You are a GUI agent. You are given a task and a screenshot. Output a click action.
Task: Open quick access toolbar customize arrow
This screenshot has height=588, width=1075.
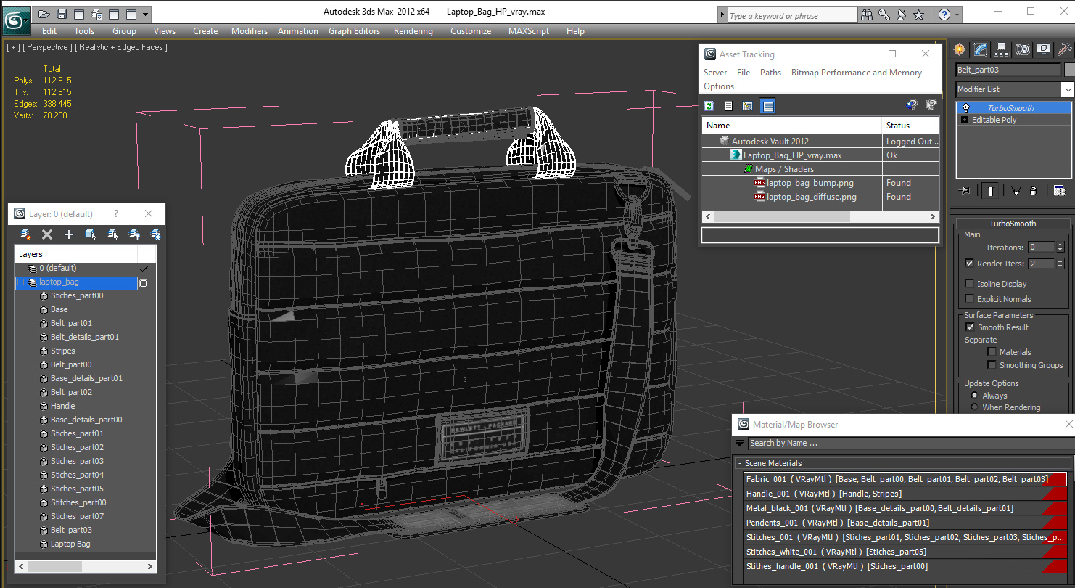click(146, 14)
